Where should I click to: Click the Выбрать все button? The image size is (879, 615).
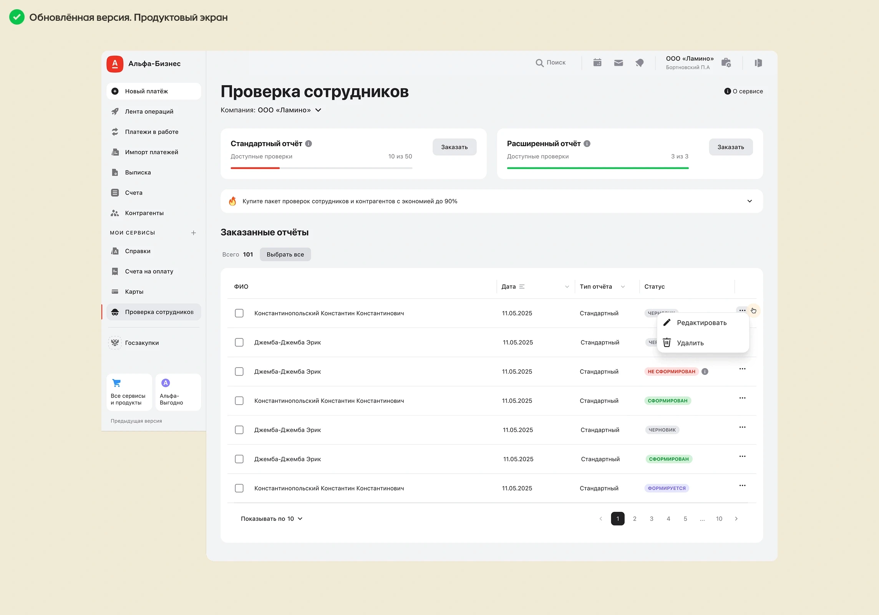pyautogui.click(x=285, y=254)
